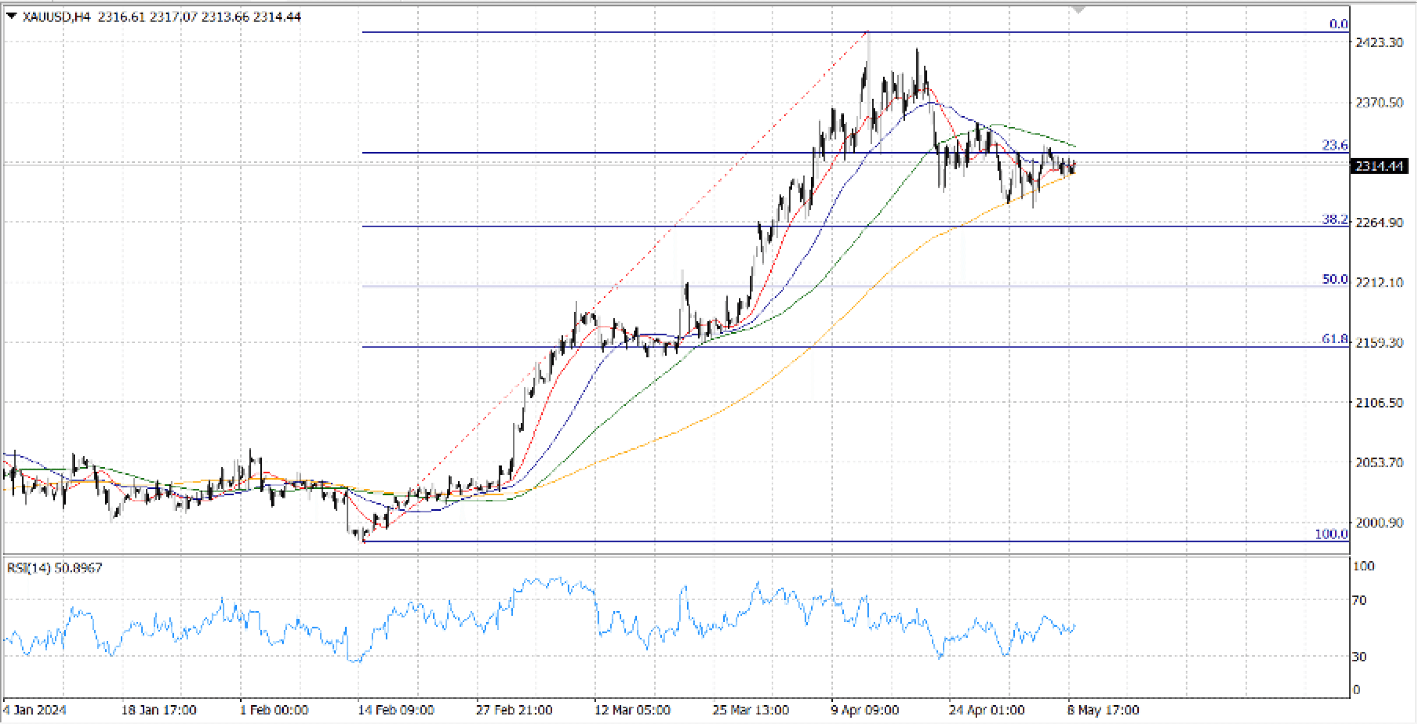Screen dimensions: 1418x724
Task: Click the 8 May 17:00 time label
Action: click(1103, 710)
